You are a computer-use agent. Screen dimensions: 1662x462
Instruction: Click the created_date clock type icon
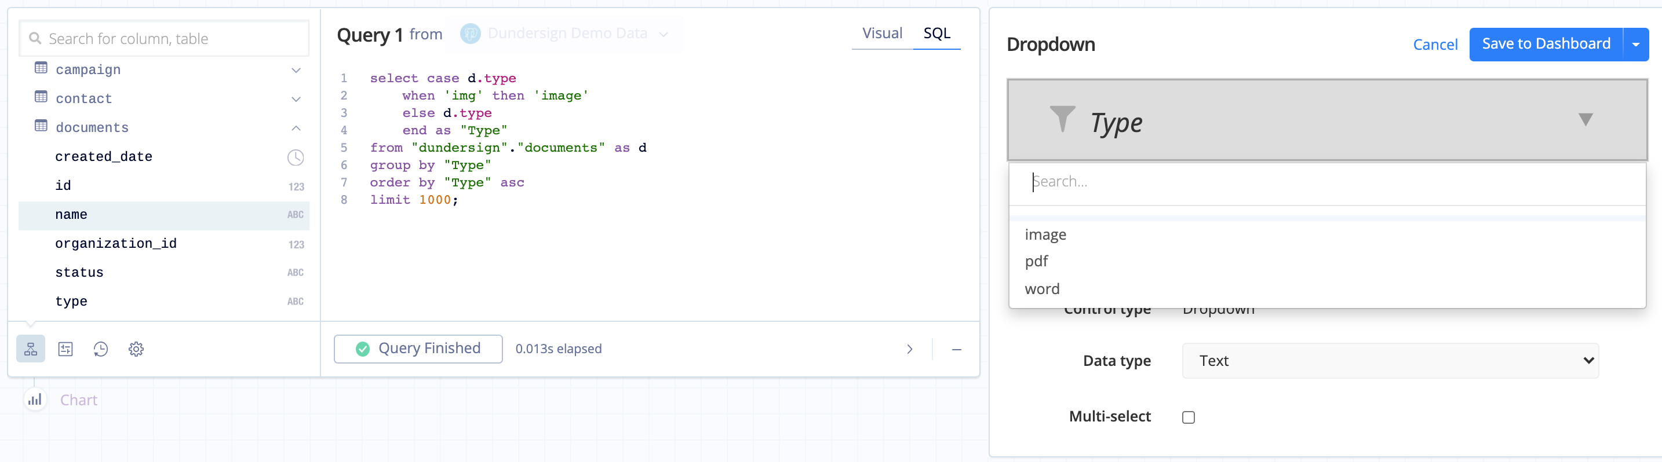(x=296, y=157)
